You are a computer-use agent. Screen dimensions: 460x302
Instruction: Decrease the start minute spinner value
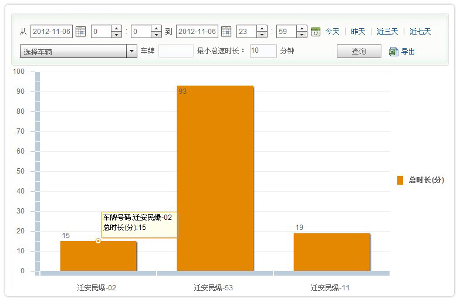156,35
